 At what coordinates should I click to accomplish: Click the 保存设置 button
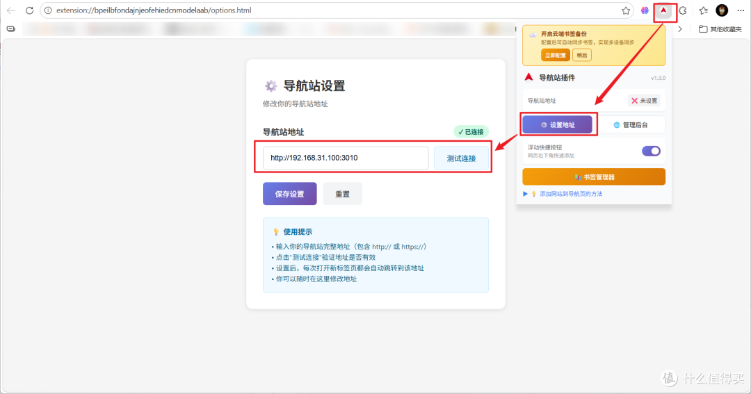290,194
